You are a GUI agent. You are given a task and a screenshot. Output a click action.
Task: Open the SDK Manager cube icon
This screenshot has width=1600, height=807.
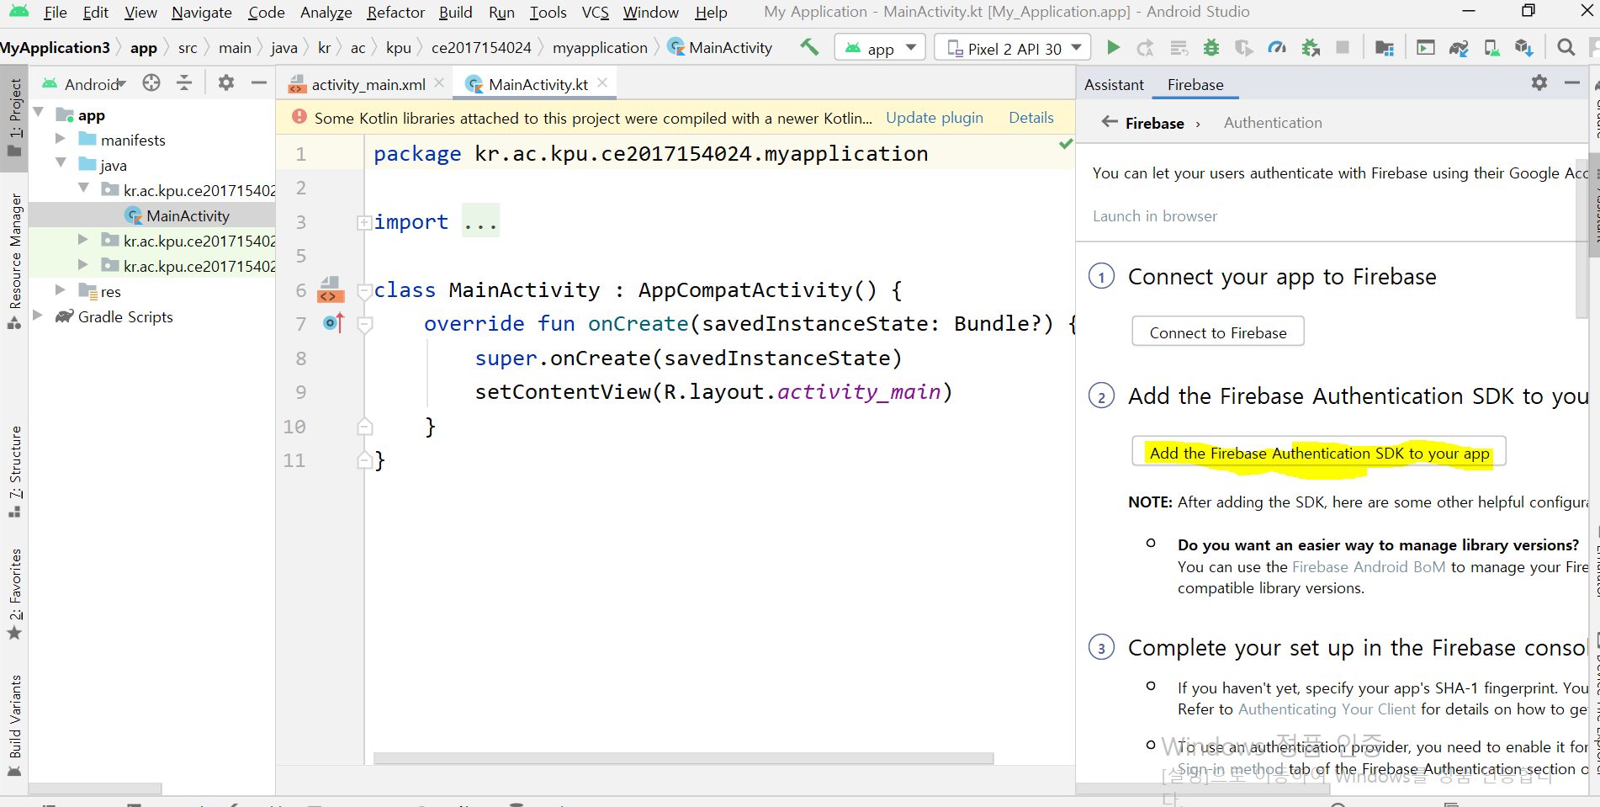point(1523,48)
